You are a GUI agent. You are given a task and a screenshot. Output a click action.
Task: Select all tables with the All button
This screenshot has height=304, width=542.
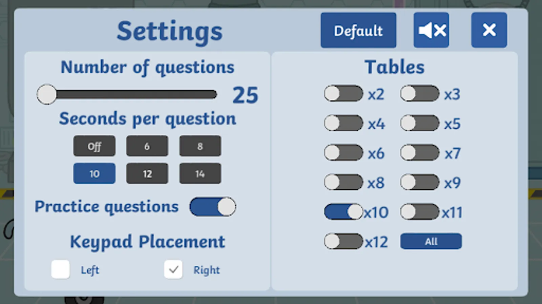coord(431,242)
